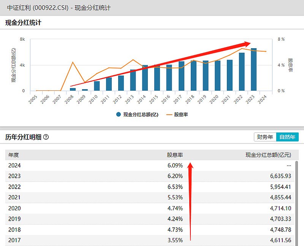Sort the table by 股息率 column header
Screen dimensions: 304x246
click(175, 155)
